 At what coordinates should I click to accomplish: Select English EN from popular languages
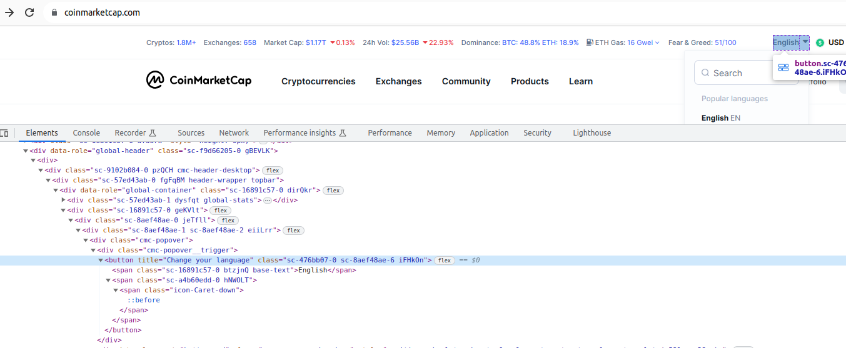pos(720,118)
